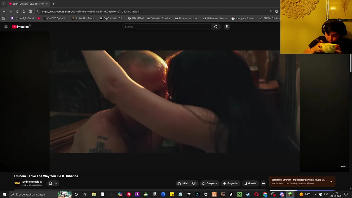Focus the Buscar search field
The width and height of the screenshot is (352, 198).
(166, 27)
